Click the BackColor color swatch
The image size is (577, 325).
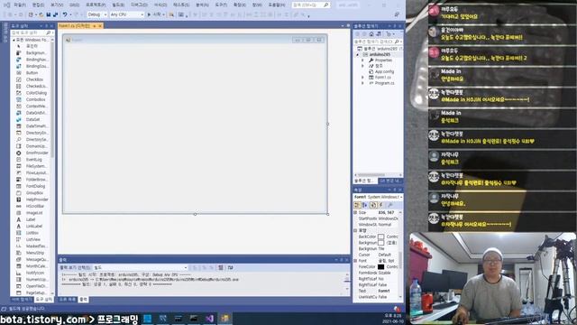pyautogui.click(x=380, y=237)
